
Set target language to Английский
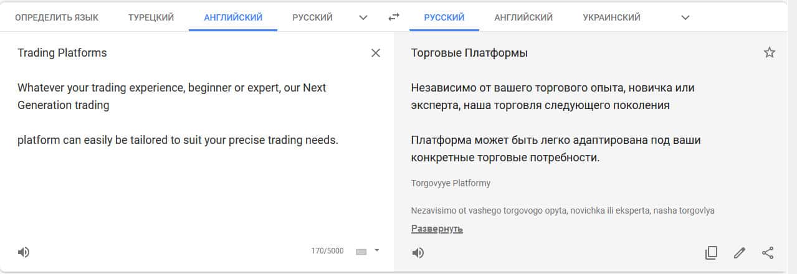523,17
